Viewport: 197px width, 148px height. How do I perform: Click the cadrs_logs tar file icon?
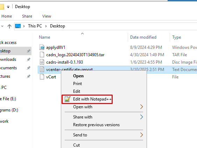point(42,54)
